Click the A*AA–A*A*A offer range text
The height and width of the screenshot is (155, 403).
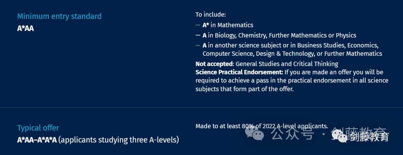pos(37,140)
